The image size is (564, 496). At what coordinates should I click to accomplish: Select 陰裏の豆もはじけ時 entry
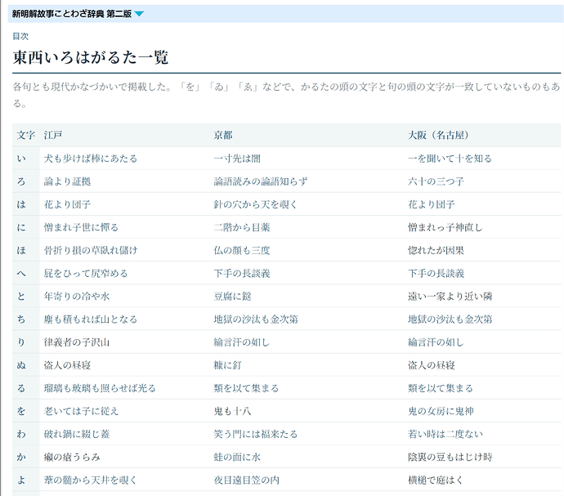click(x=450, y=457)
